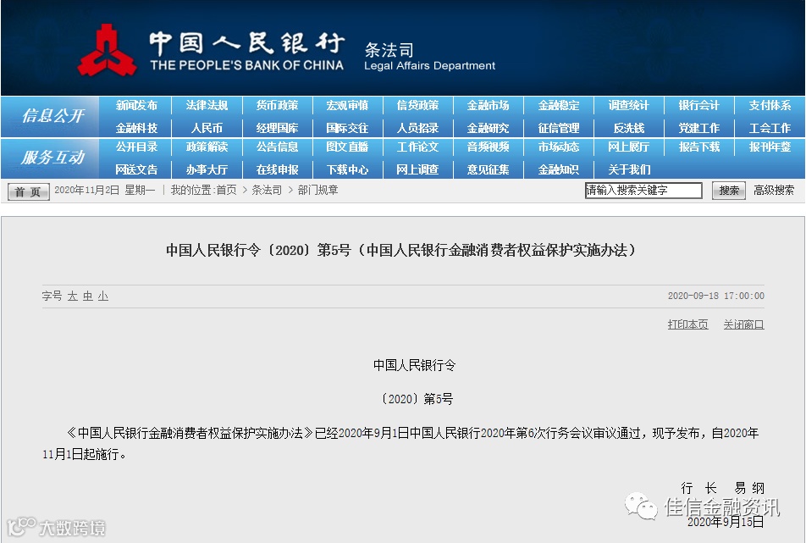Open 工作论文 link
The height and width of the screenshot is (543, 806).
tap(417, 147)
